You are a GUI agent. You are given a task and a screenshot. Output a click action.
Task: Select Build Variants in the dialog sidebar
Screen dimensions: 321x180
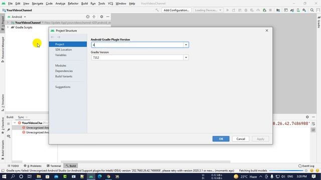[64, 76]
